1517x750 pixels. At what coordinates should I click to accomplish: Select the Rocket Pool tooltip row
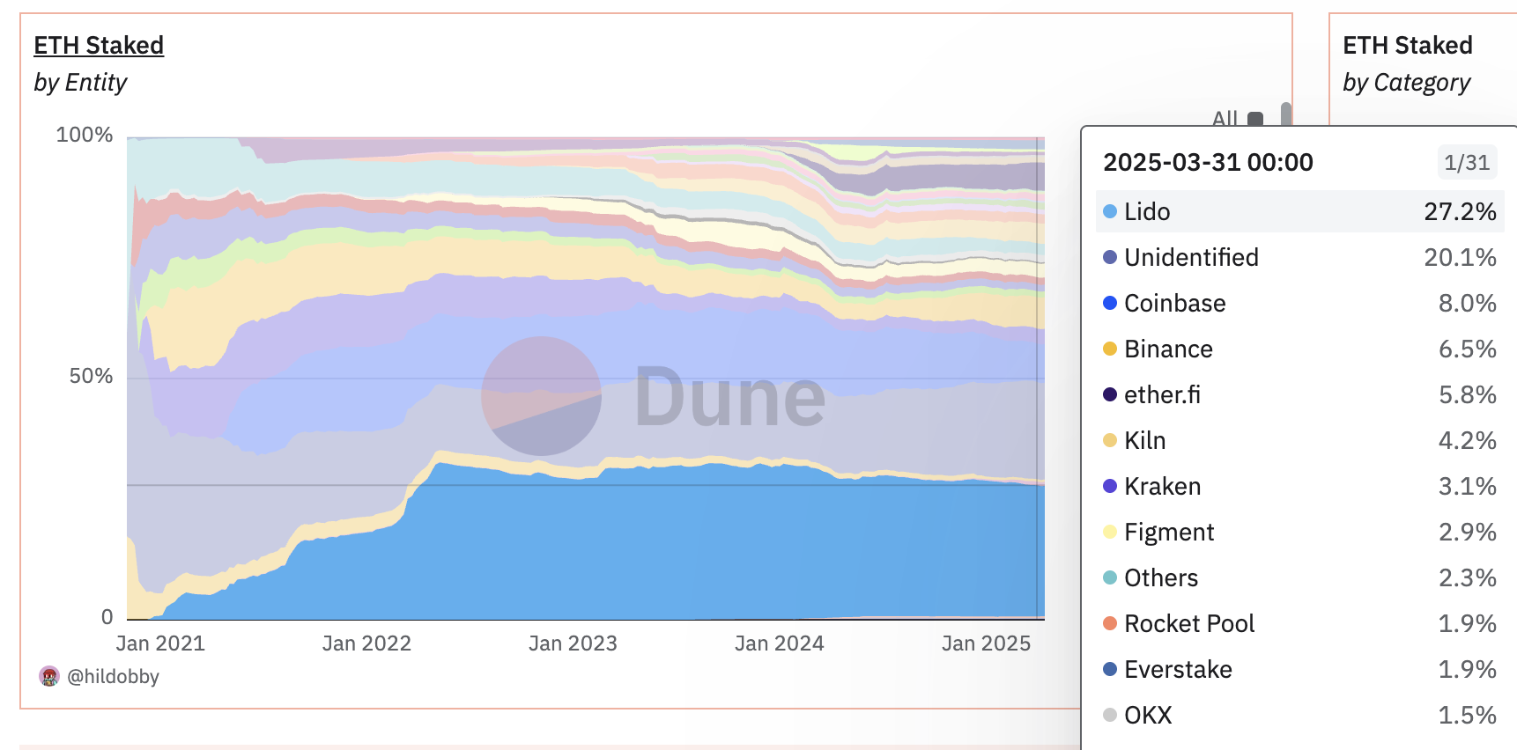1299,623
